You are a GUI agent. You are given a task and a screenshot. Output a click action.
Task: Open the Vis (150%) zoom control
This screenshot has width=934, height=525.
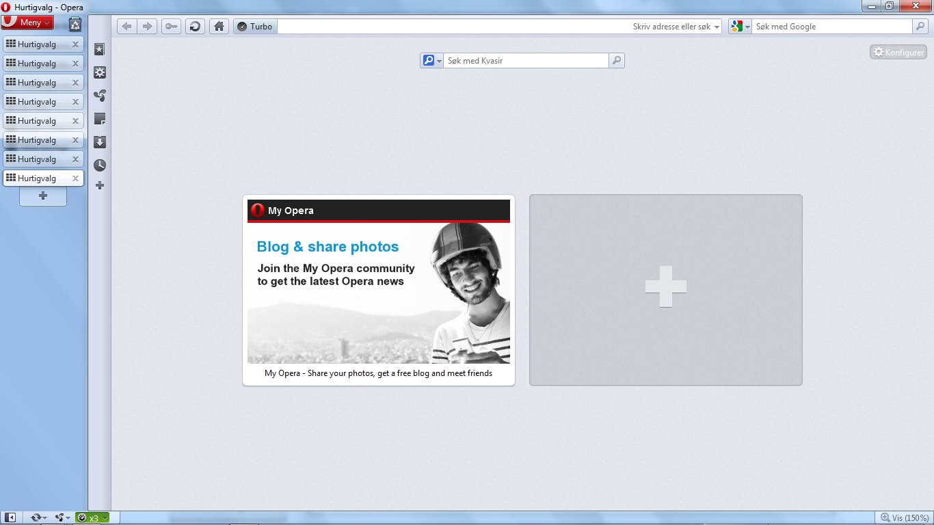coord(903,517)
